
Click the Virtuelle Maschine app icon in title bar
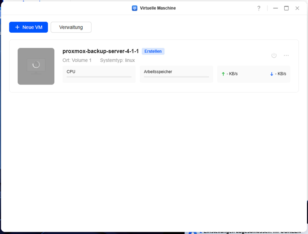pos(134,8)
